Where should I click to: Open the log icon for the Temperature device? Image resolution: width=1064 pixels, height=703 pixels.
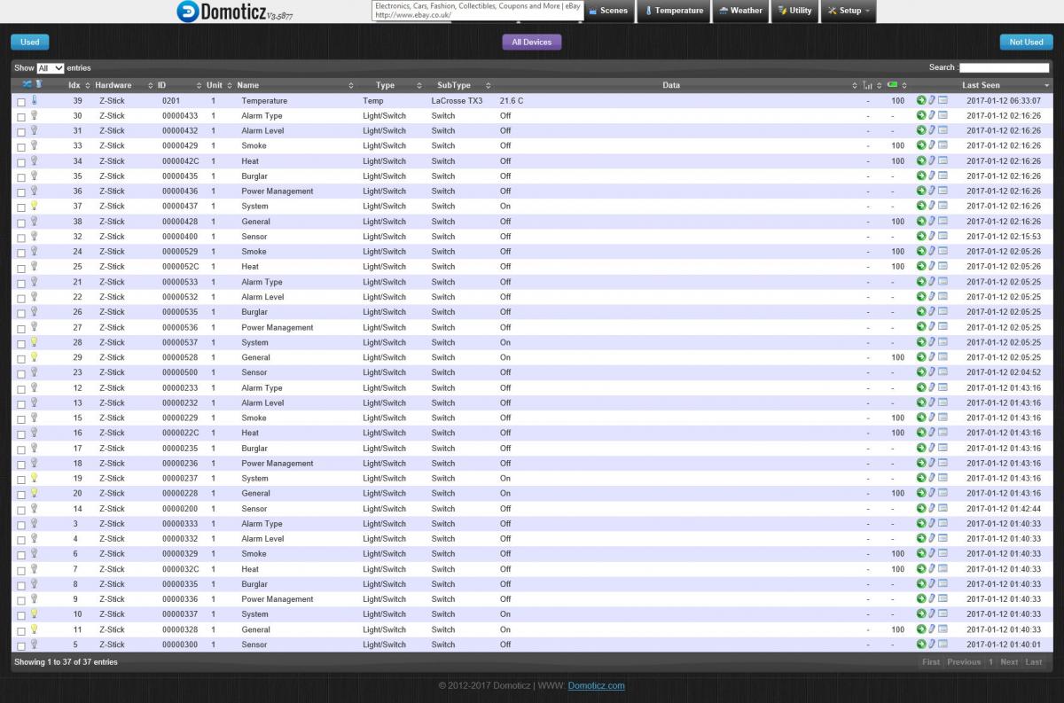coord(943,101)
